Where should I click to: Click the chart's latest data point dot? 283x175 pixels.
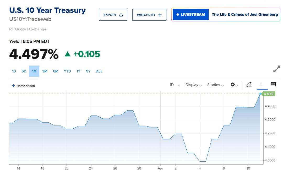[260, 94]
